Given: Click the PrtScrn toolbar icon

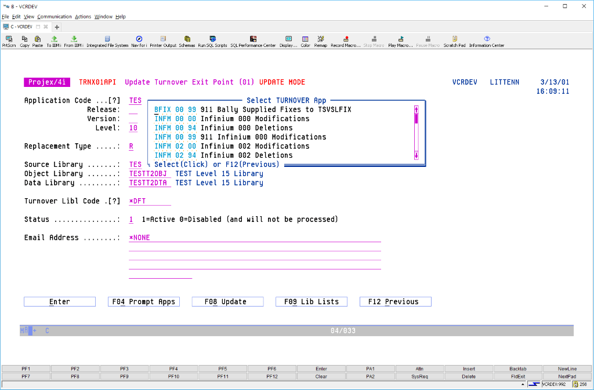Looking at the screenshot, I should 9,41.
